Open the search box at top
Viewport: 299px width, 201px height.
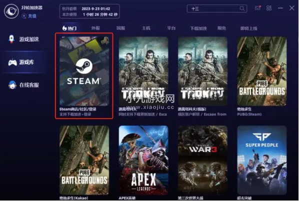click(x=217, y=8)
